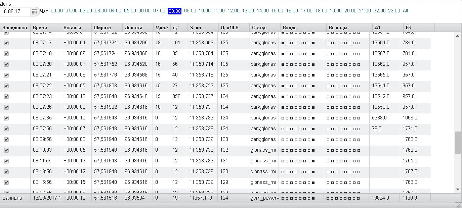Screen dimensions: 462x208
Task: Click the date input field 16.08.17
Action: coord(15,11)
